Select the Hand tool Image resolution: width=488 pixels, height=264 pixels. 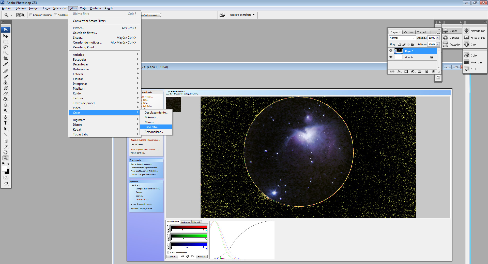[x=6, y=152]
